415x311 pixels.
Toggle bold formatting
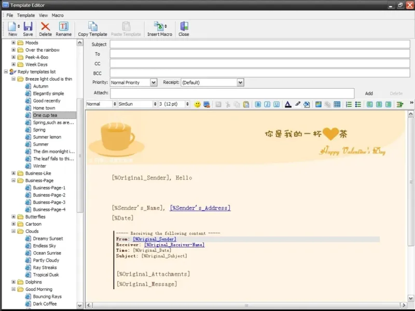(x=258, y=104)
